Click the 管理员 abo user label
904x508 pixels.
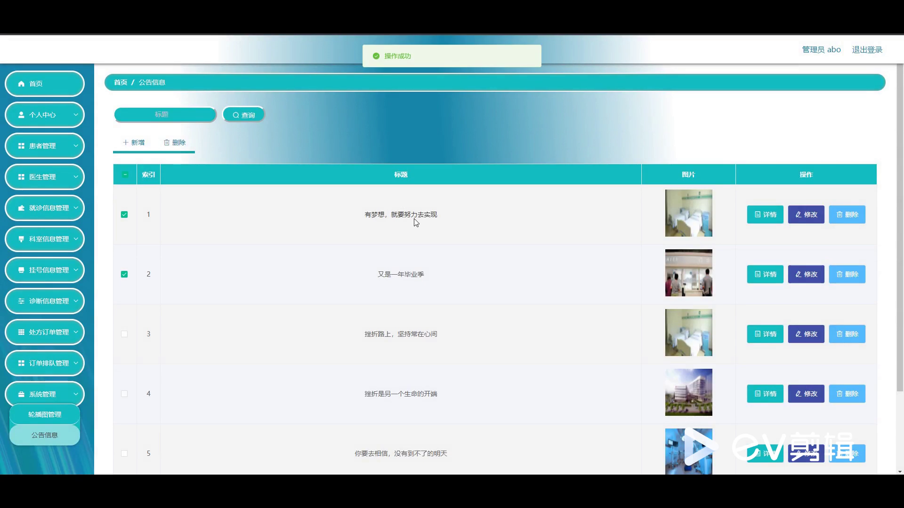(821, 50)
